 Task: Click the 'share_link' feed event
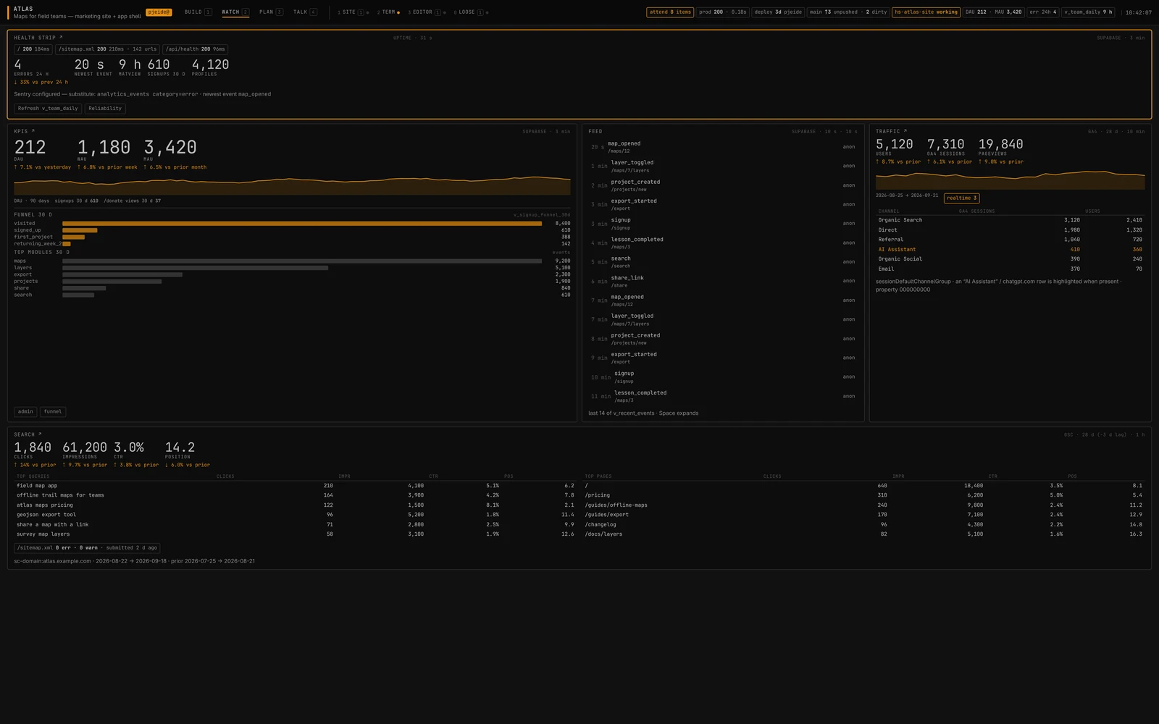click(723, 281)
